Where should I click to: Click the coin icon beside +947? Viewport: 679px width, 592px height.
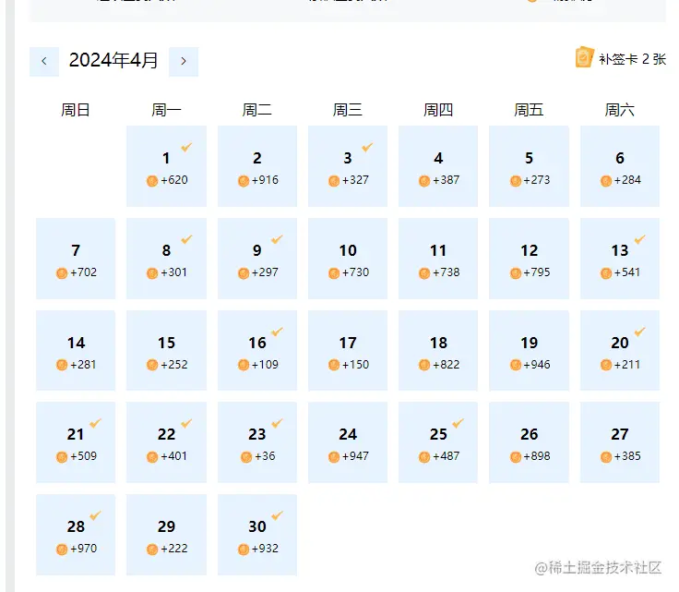tap(334, 457)
